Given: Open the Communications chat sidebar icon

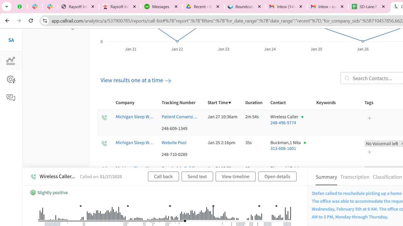Looking at the screenshot, I should 11,98.
